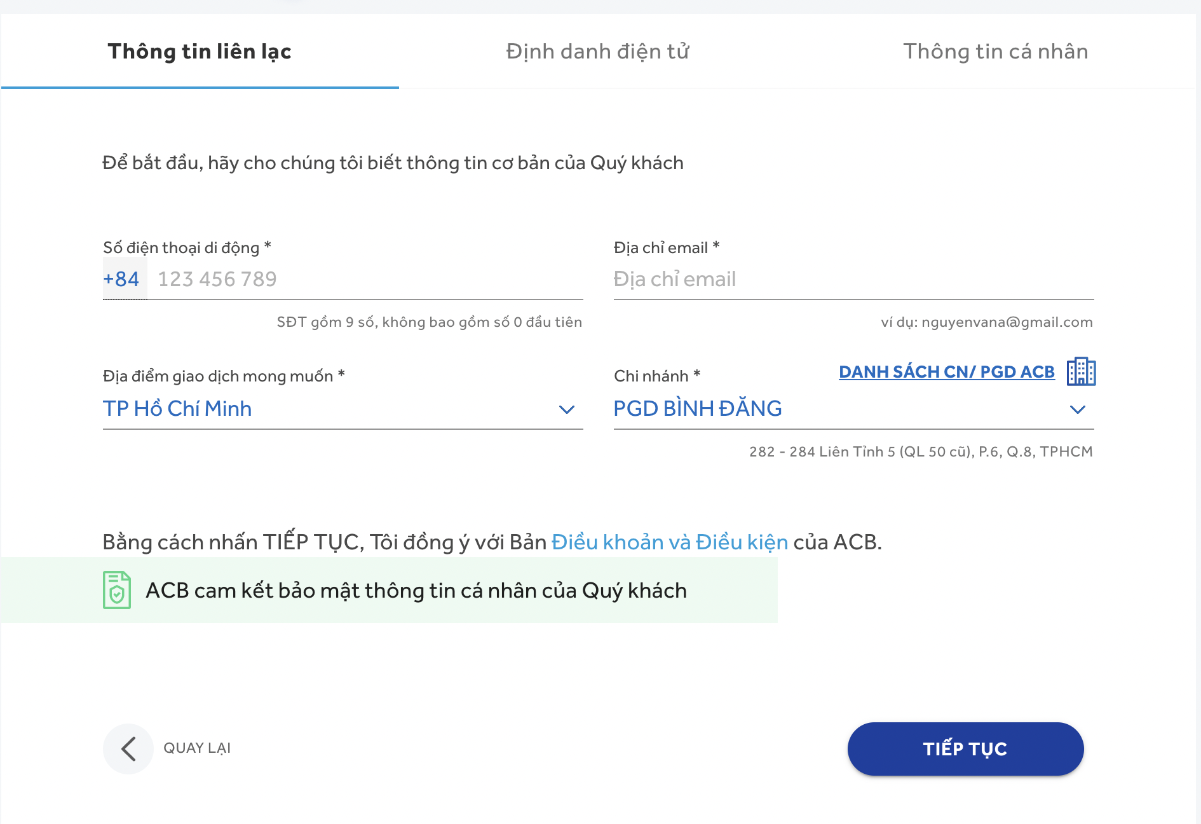Viewport: 1201px width, 824px height.
Task: Expand the TP Hồ Chí Minh location dropdown
Action: tap(343, 409)
